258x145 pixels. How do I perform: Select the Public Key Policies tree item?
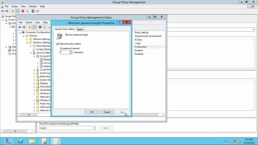click(45, 104)
